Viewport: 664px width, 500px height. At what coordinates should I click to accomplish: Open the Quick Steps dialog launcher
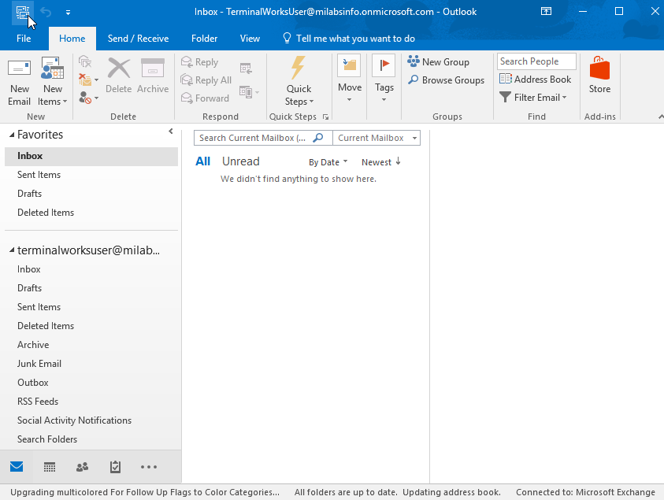[325, 117]
